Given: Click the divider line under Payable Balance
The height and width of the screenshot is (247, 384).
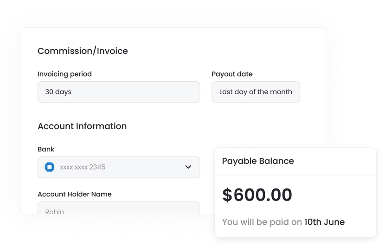Looking at the screenshot, I should click(x=295, y=175).
